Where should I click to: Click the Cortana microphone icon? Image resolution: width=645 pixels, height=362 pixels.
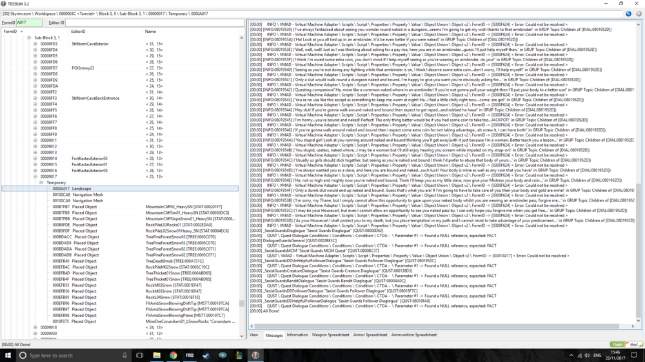(x=124, y=355)
